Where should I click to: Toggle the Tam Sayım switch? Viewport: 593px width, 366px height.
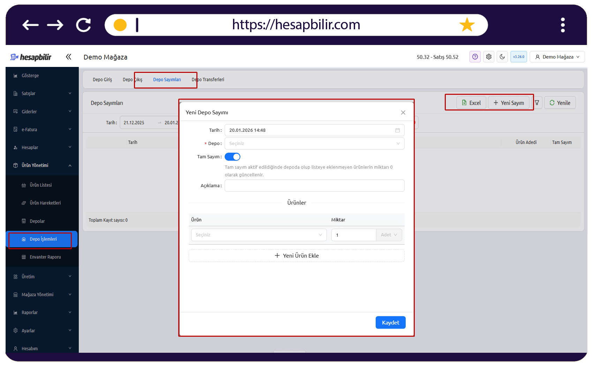tap(232, 157)
